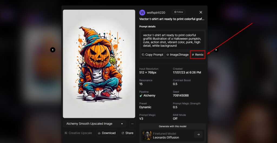This screenshot has height=143, width=277.
Task: Select the Image2Image option
Action: 177,55
